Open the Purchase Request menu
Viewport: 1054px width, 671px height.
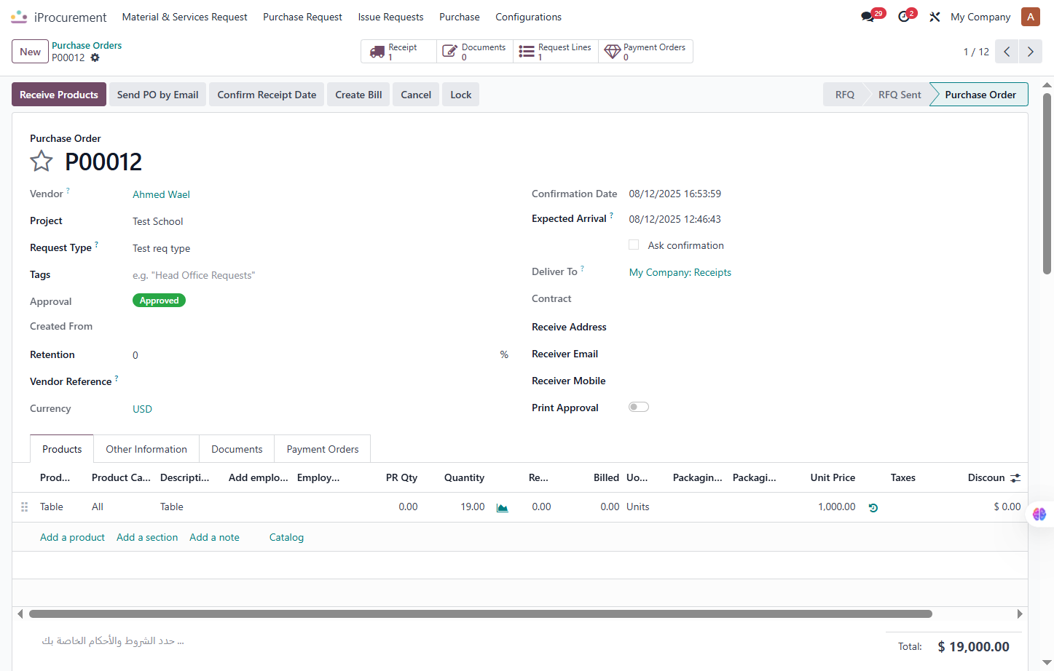click(x=302, y=17)
